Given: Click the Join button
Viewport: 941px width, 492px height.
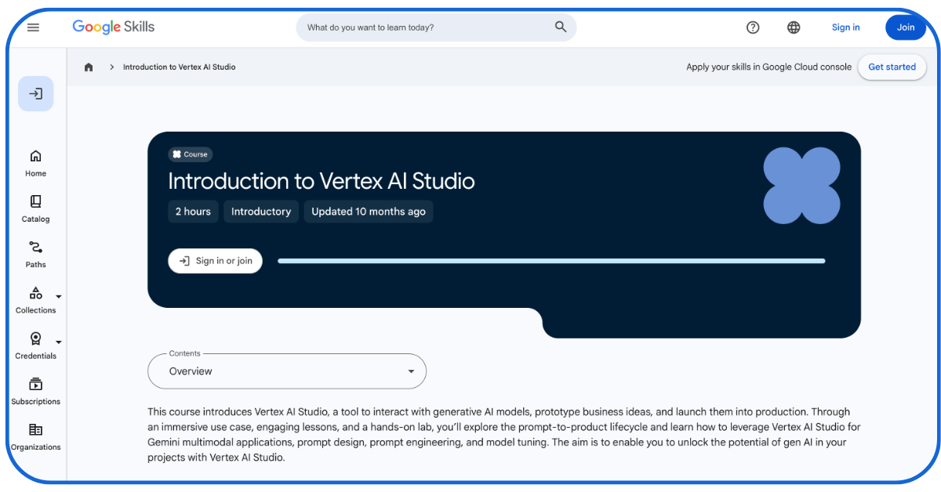Looking at the screenshot, I should pyautogui.click(x=906, y=27).
